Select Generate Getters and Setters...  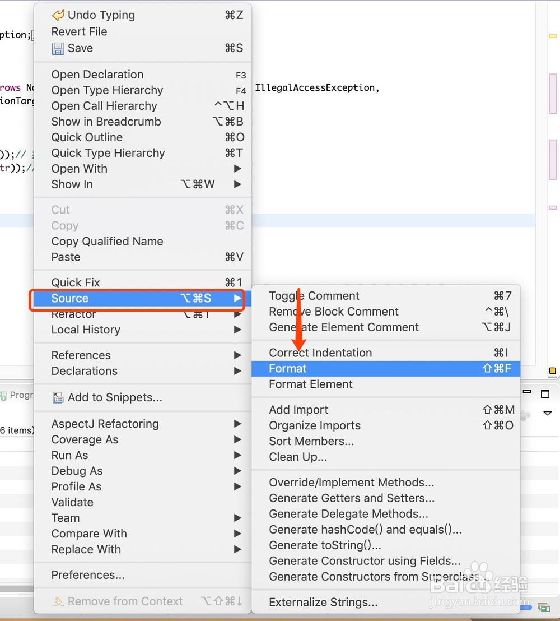coord(352,498)
